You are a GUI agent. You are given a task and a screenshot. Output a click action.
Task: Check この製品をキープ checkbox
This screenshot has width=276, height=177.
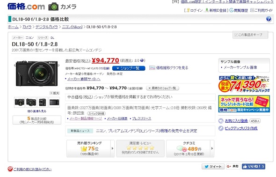pos(236,35)
